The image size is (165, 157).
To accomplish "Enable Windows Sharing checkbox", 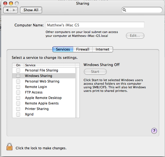I will [18, 76].
